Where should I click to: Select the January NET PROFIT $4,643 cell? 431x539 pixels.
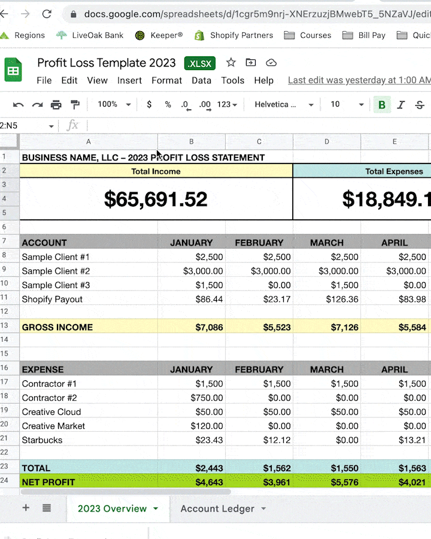click(x=192, y=482)
